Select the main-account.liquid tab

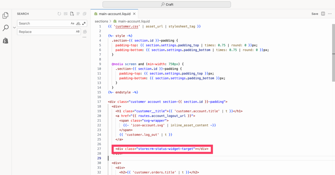pyautogui.click(x=110, y=14)
